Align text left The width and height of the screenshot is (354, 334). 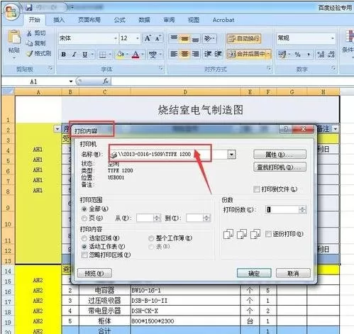[174, 54]
